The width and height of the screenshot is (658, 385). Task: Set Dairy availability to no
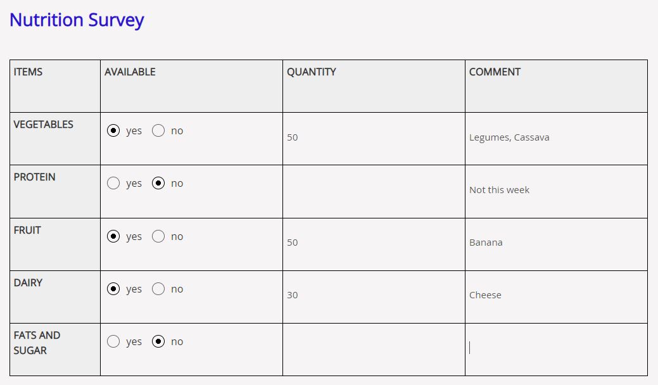tap(158, 289)
